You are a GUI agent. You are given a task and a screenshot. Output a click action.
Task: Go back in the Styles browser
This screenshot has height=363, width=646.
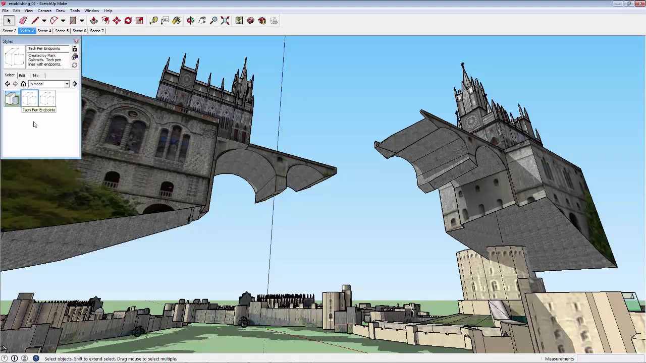7,84
